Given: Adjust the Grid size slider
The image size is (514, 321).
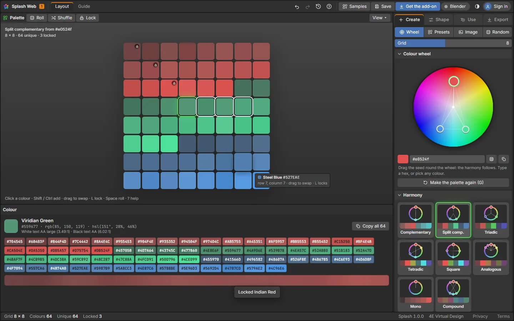Looking at the screenshot, I should tap(453, 43).
